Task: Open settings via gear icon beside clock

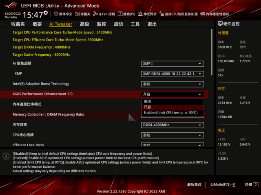Action: (46, 13)
